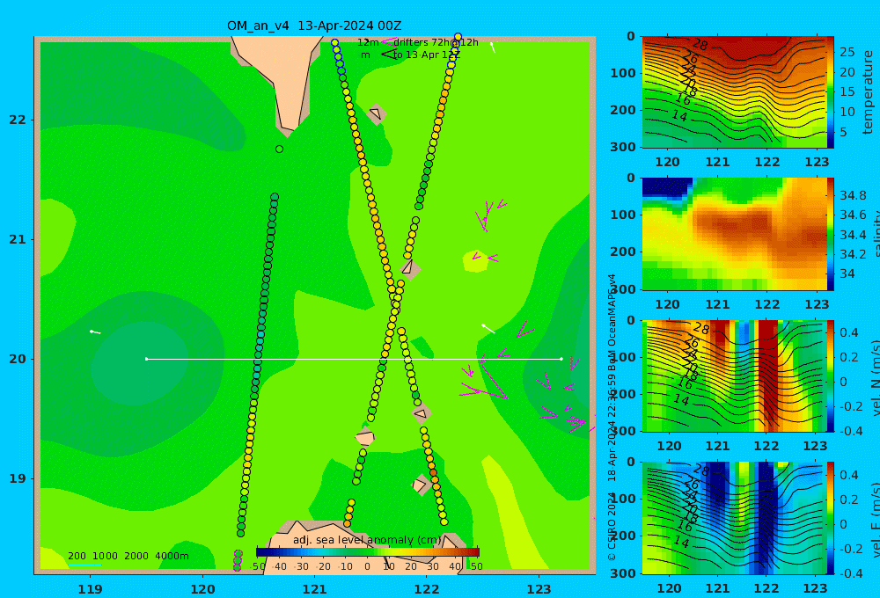Click latitude tick 19 on main map

[x=18, y=478]
